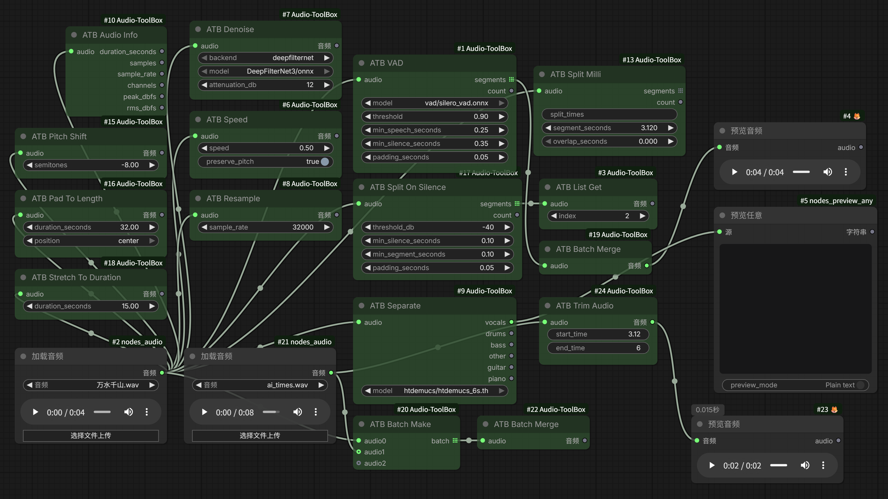
Task: Open the htdemucs_6s.th model dropdown
Action: tap(434, 391)
